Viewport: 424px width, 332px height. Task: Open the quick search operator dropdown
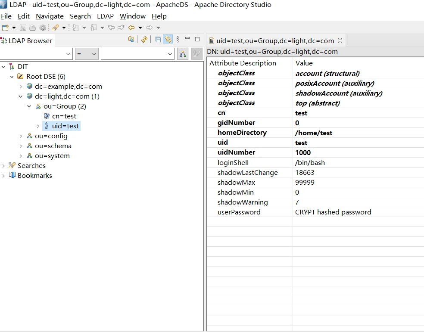[87, 54]
